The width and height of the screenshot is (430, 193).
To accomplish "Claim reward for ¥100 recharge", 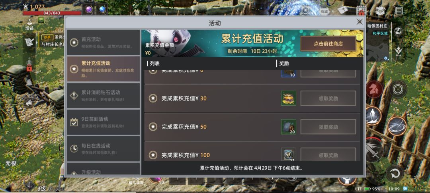I will [328, 154].
